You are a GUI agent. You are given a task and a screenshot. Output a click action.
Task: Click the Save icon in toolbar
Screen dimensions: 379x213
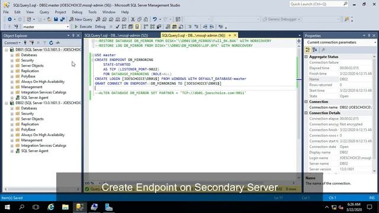tap(56, 19)
